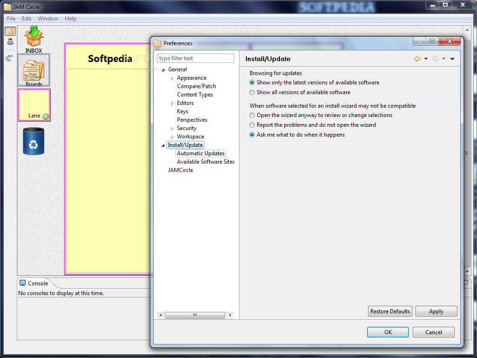Screen dimensions: 477x358
Task: Open forward history dropdown arrow
Action: 443,59
